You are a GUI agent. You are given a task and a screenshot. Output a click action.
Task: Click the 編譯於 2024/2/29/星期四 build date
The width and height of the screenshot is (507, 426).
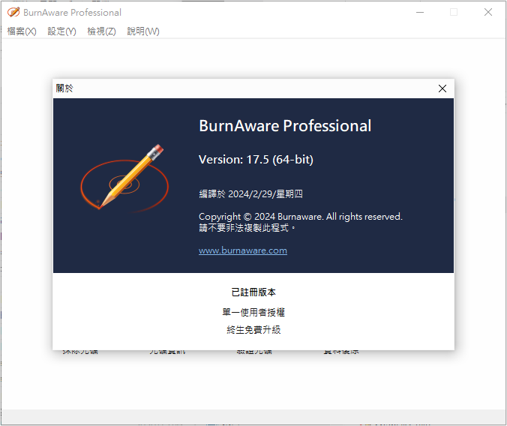pyautogui.click(x=251, y=194)
